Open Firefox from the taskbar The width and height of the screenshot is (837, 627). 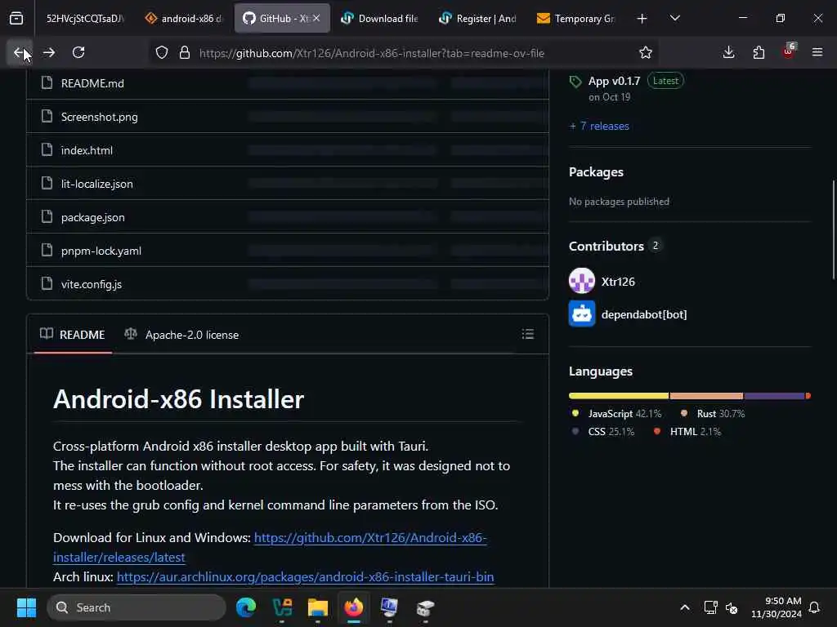(353, 607)
